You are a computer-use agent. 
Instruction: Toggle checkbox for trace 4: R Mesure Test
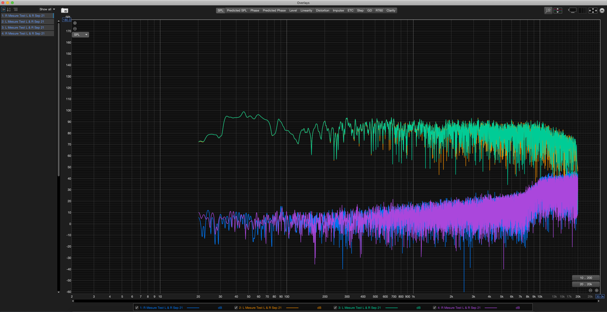click(434, 308)
